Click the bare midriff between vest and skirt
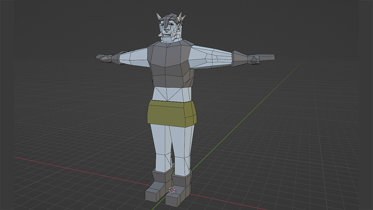The width and height of the screenshot is (373, 210). (x=172, y=94)
